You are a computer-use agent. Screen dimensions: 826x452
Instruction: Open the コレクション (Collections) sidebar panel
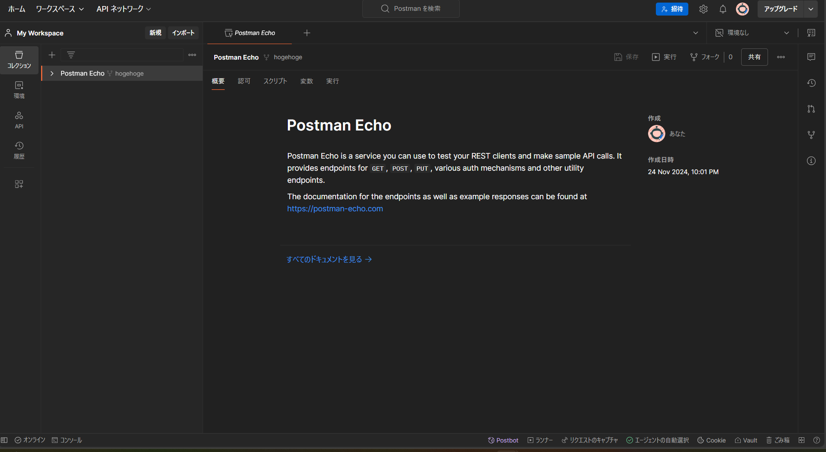tap(19, 60)
